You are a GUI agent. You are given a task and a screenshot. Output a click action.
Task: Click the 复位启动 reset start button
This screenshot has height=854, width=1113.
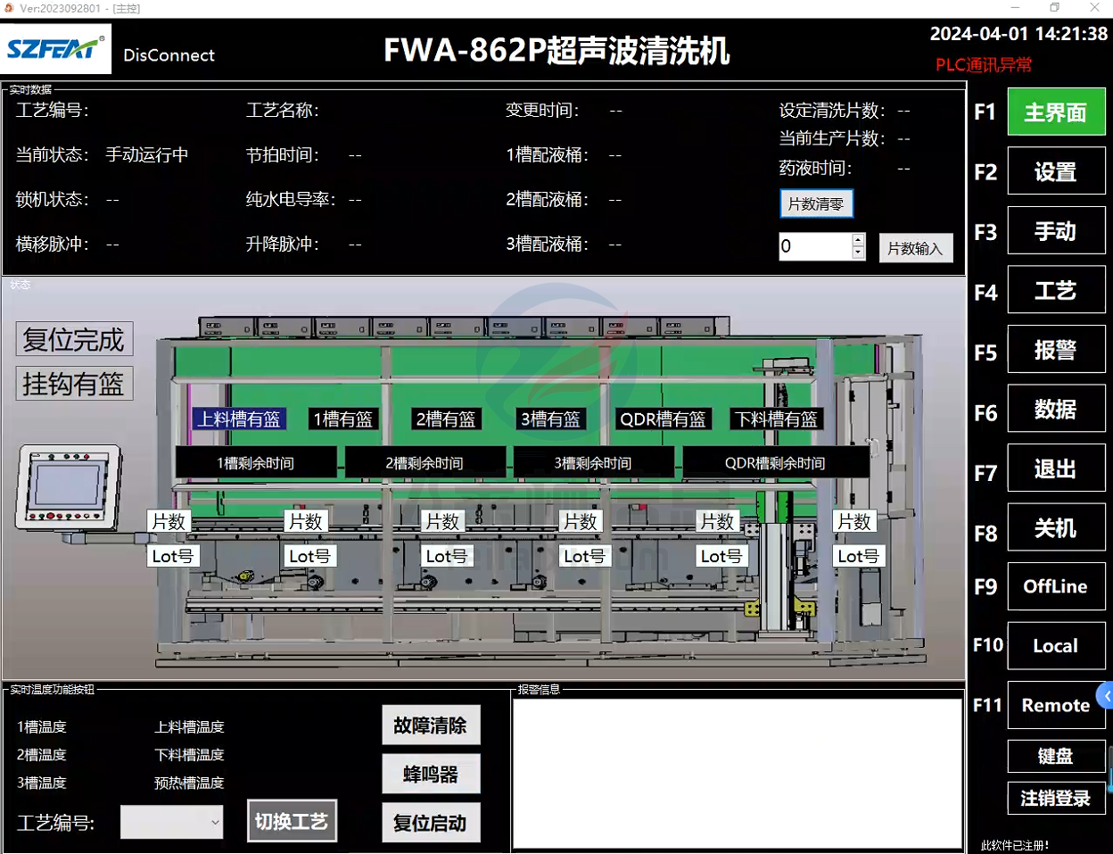[x=431, y=823]
